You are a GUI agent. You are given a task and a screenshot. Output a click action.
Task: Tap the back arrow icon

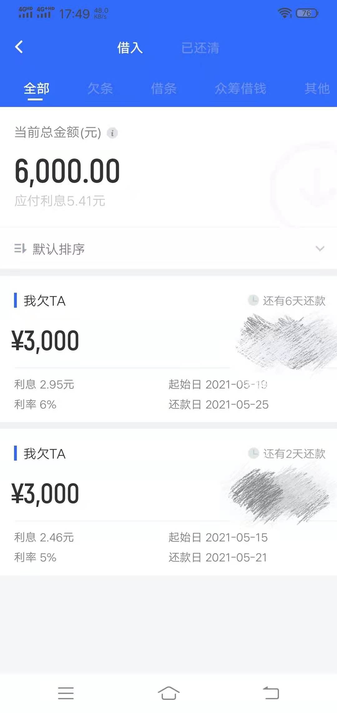click(19, 47)
